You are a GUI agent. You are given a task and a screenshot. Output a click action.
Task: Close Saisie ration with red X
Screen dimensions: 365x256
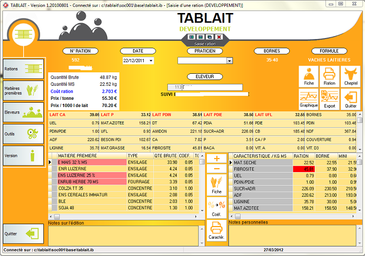[219, 37]
